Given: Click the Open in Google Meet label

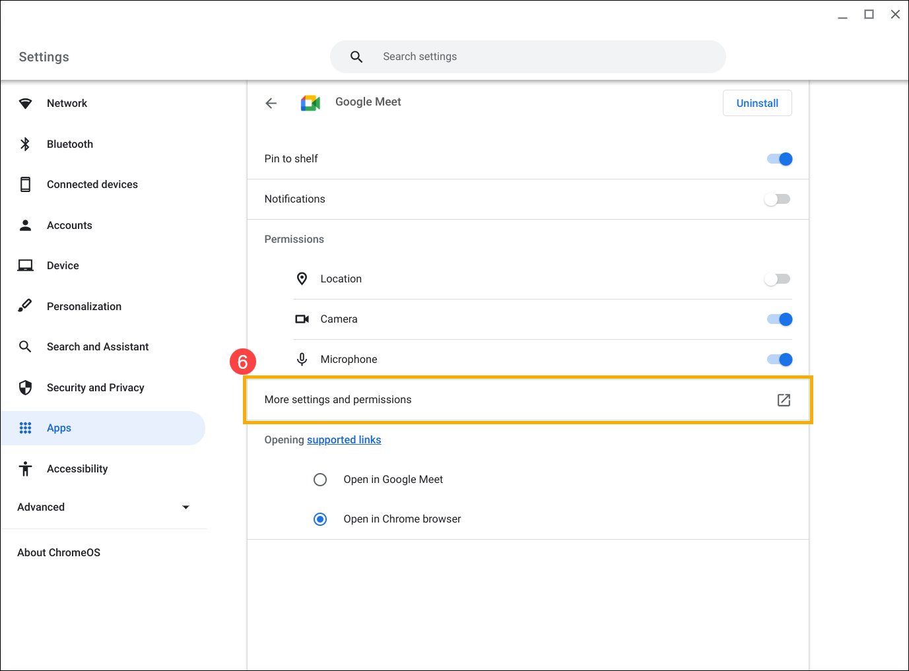Looking at the screenshot, I should point(393,479).
